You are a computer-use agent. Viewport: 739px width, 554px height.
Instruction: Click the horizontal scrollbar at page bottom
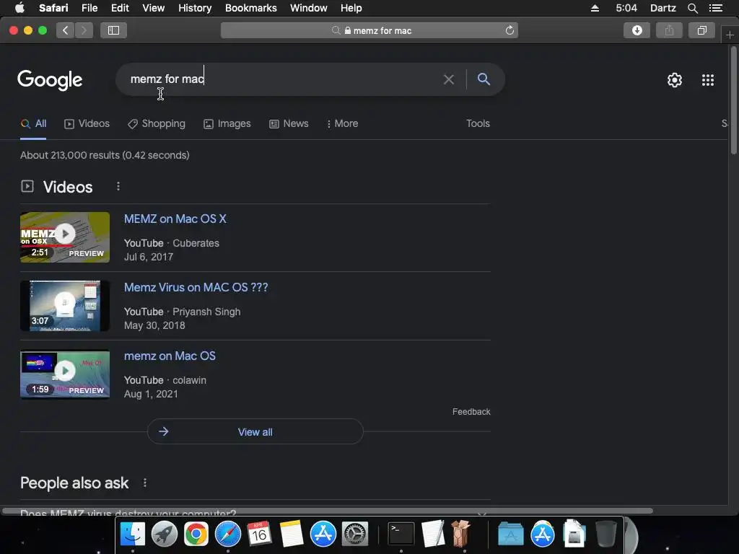[328, 511]
